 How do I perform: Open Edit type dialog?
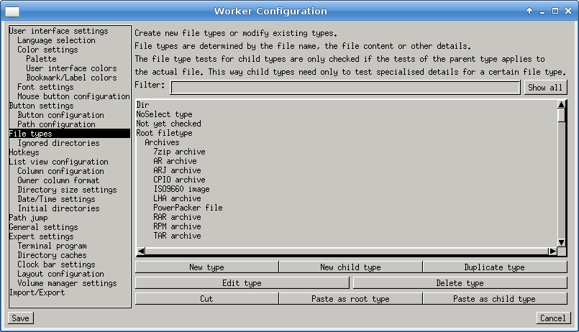(242, 283)
